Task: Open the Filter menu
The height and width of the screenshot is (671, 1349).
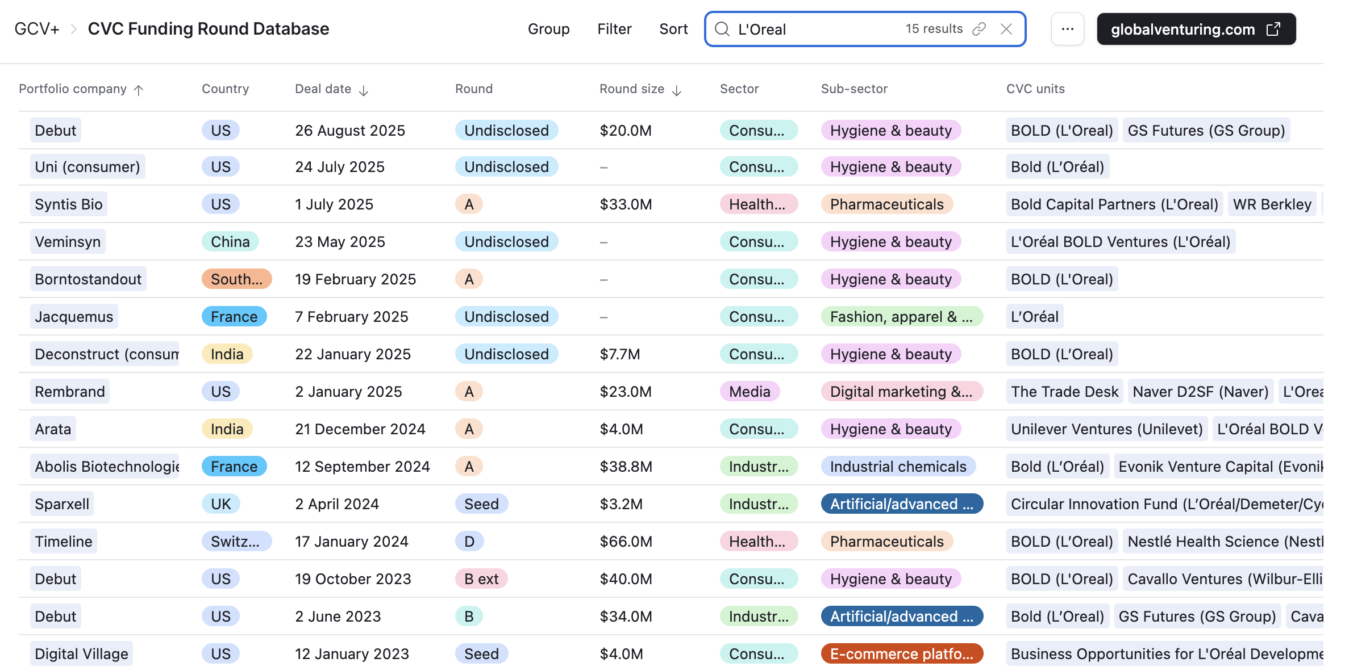Action: point(614,29)
